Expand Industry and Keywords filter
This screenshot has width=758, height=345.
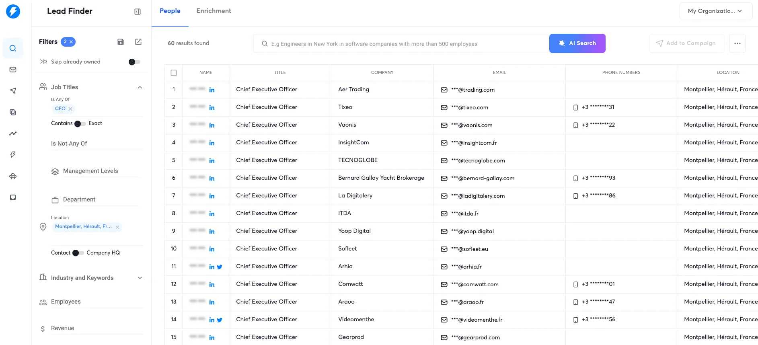(x=140, y=278)
